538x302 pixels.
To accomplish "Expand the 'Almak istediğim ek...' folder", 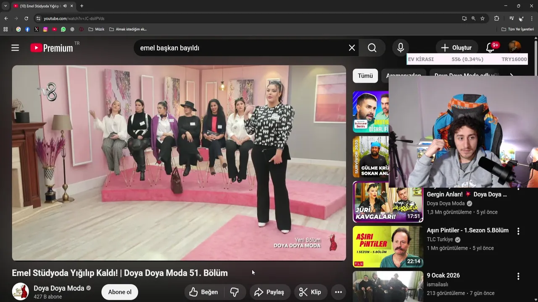I will click(x=128, y=29).
